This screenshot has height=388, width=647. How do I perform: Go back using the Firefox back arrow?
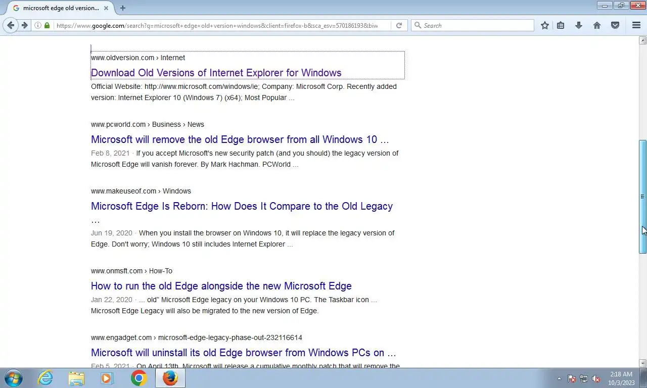[x=11, y=25]
